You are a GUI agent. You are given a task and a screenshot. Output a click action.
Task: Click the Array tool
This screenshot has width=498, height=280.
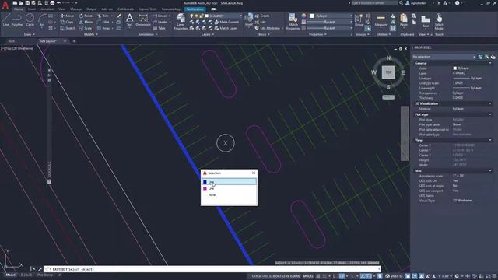click(103, 28)
